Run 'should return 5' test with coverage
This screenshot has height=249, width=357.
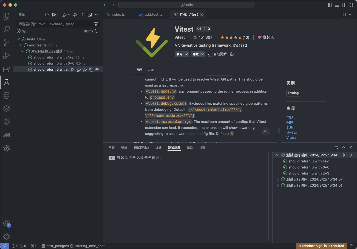(85, 70)
